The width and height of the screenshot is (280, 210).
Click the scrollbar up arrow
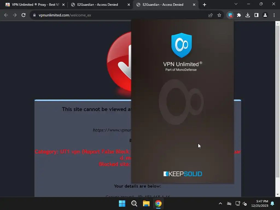tap(278, 24)
